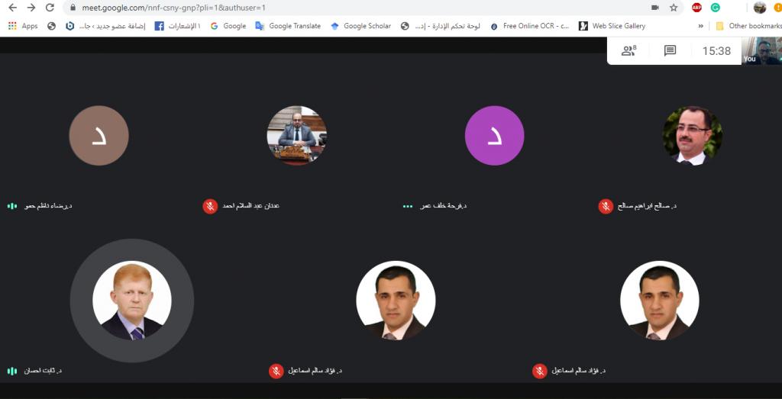Reload the page with the refresh icon
The height and width of the screenshot is (399, 782).
(50, 8)
